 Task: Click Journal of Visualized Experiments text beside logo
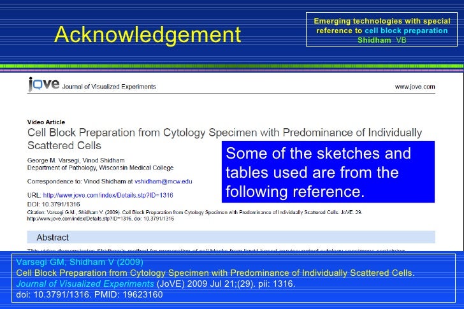109,87
